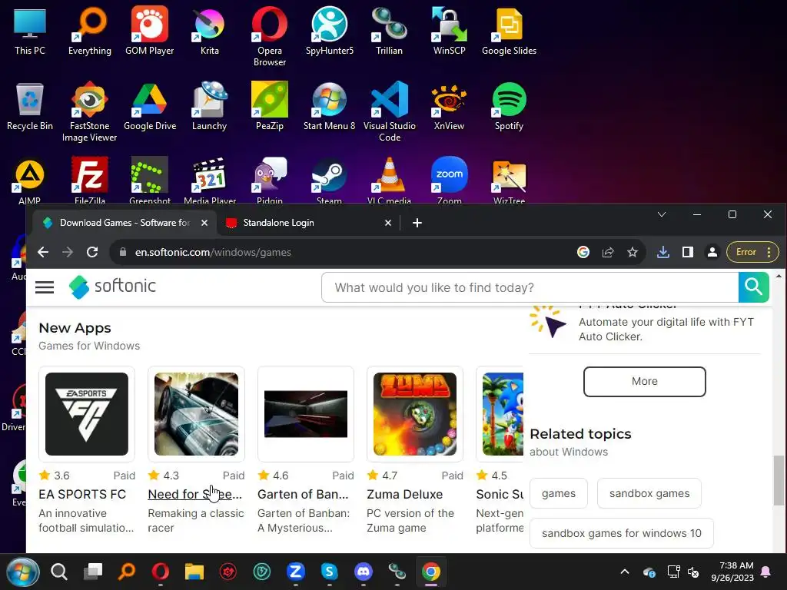Select VLC media player desktop icon
The image size is (787, 590).
coord(389,181)
